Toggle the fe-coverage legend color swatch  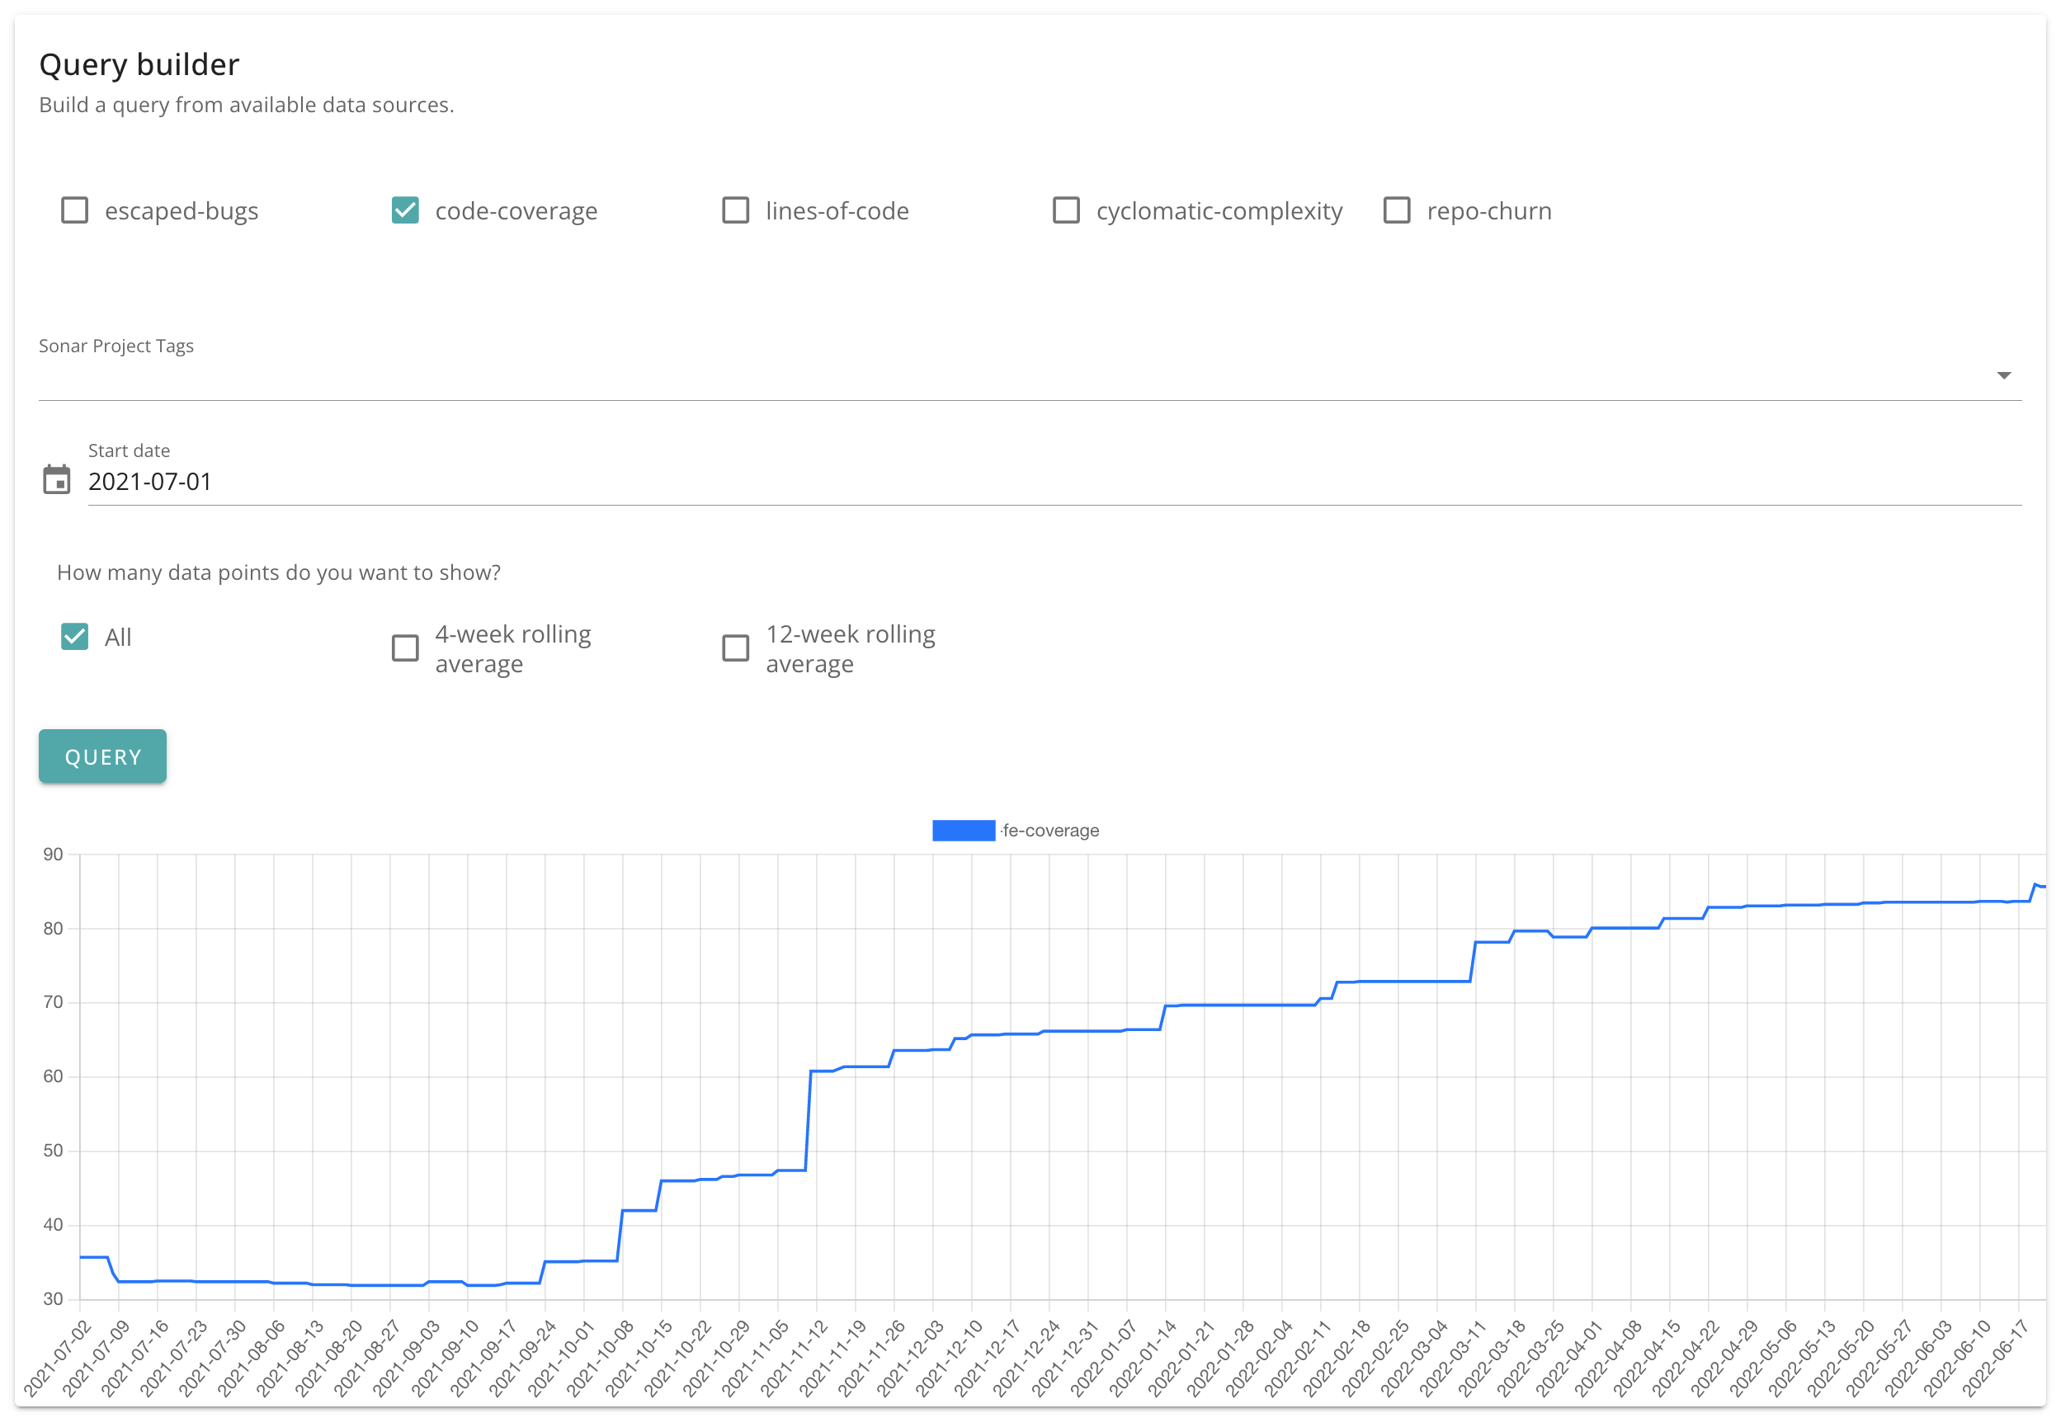963,831
